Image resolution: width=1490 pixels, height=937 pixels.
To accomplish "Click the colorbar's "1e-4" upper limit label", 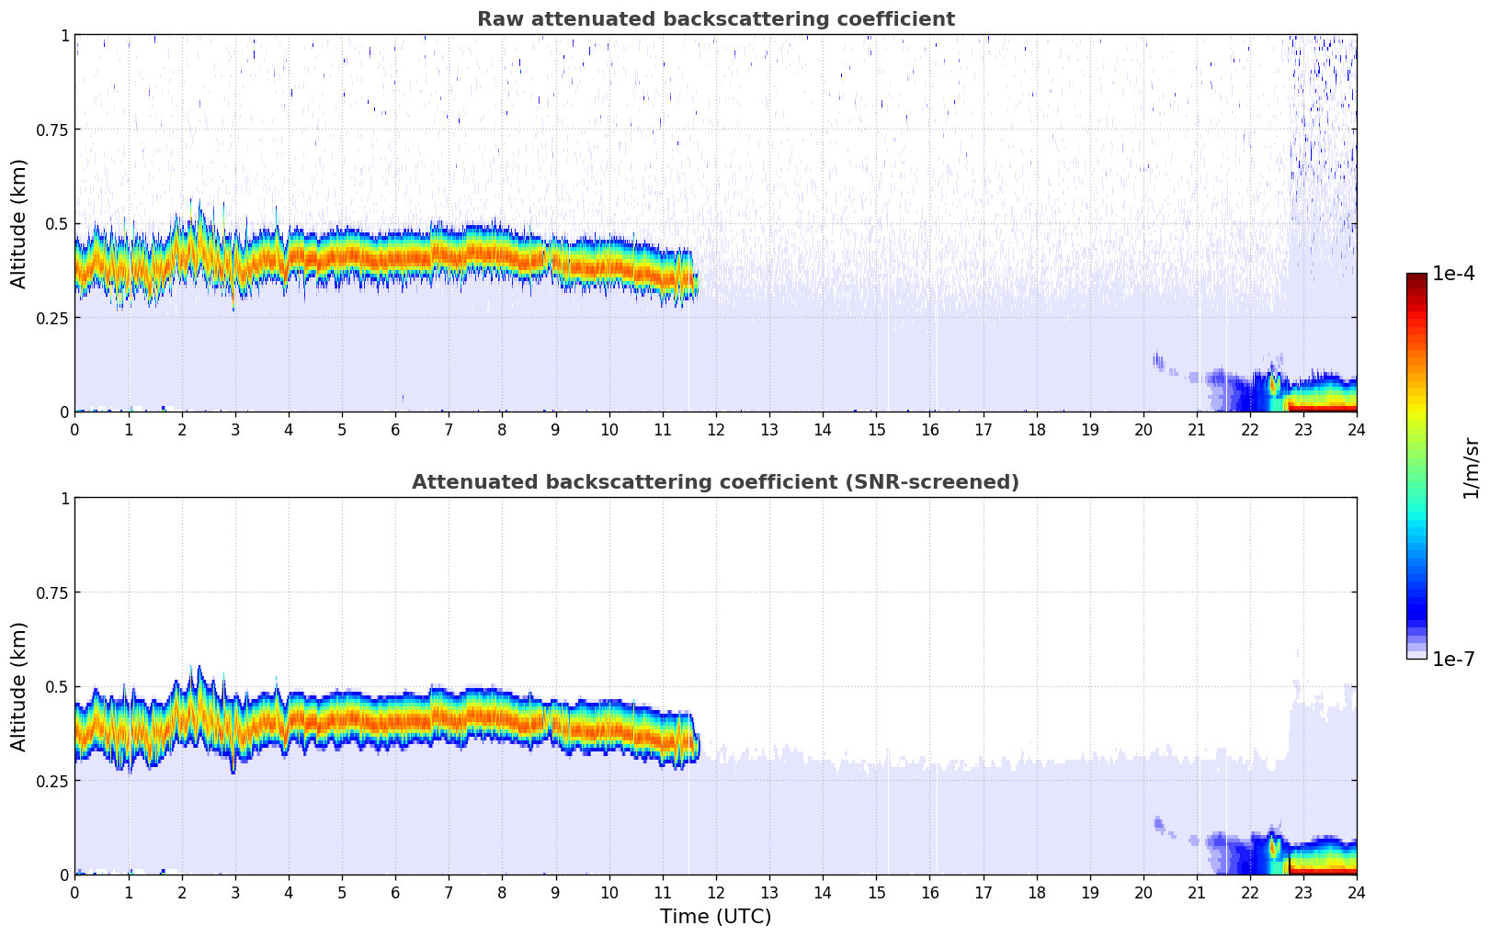I will (1453, 274).
